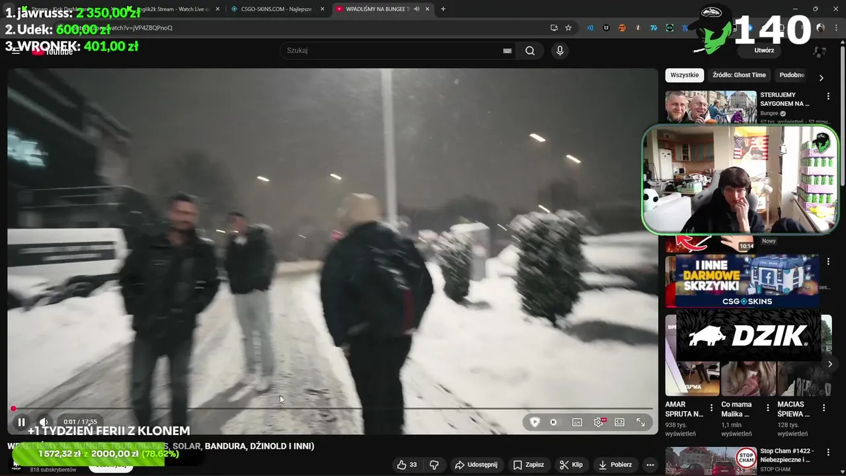The image size is (846, 476).
Task: Open options for Co mama Malika short
Action: (767, 408)
